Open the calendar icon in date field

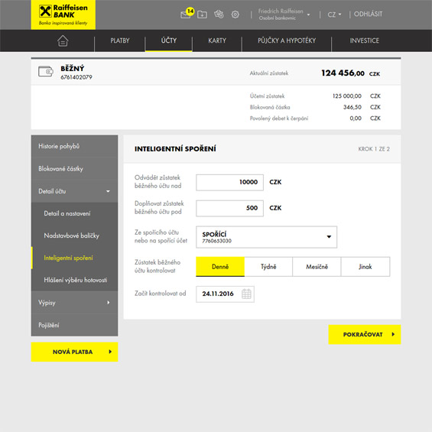point(246,294)
